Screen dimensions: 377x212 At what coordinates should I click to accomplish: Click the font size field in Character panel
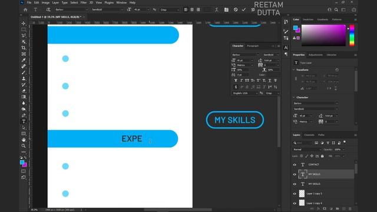[243, 60]
